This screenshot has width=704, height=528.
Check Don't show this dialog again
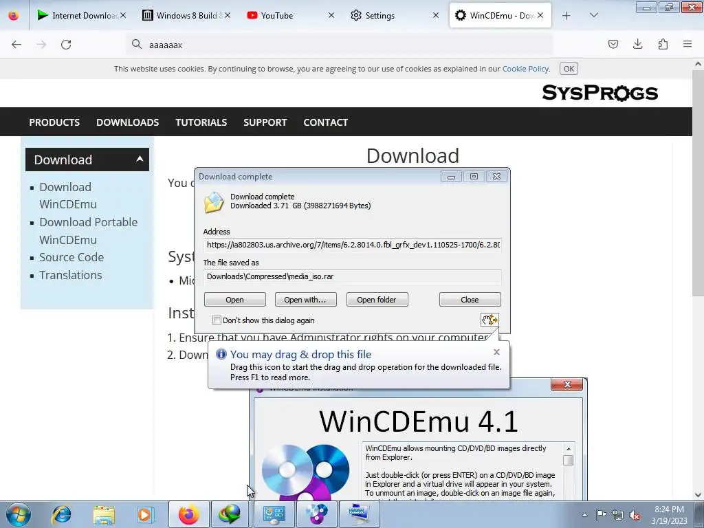[217, 320]
